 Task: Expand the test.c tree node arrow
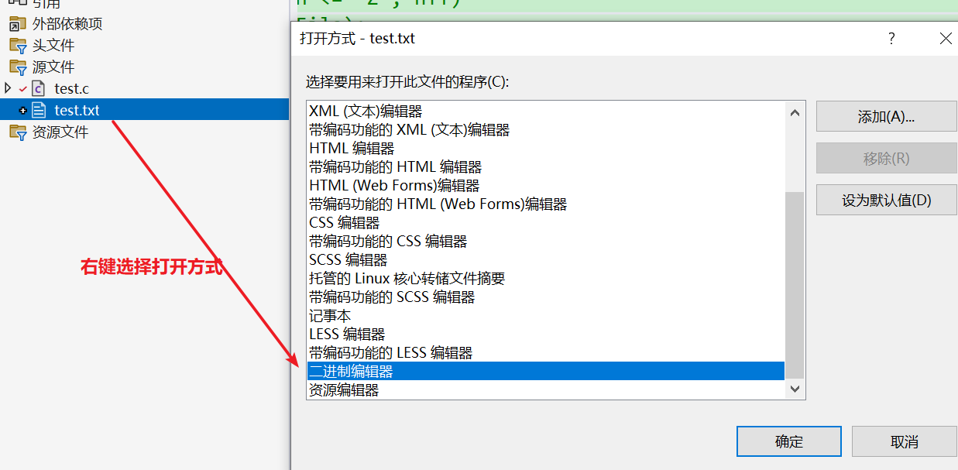pos(8,88)
